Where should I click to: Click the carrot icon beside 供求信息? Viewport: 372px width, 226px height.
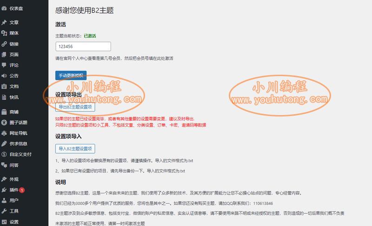(x=4, y=144)
